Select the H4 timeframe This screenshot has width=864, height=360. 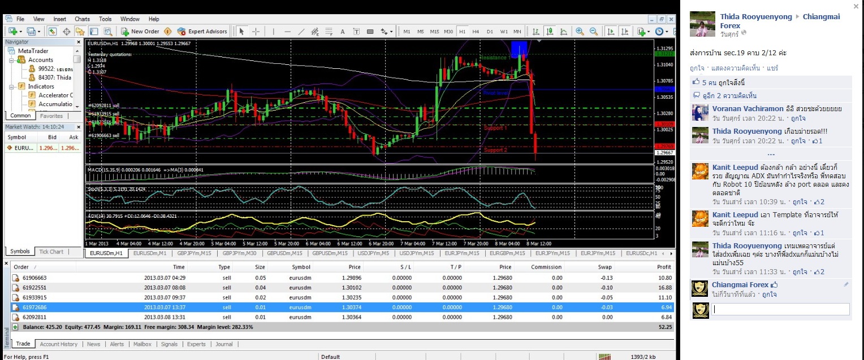click(x=476, y=32)
